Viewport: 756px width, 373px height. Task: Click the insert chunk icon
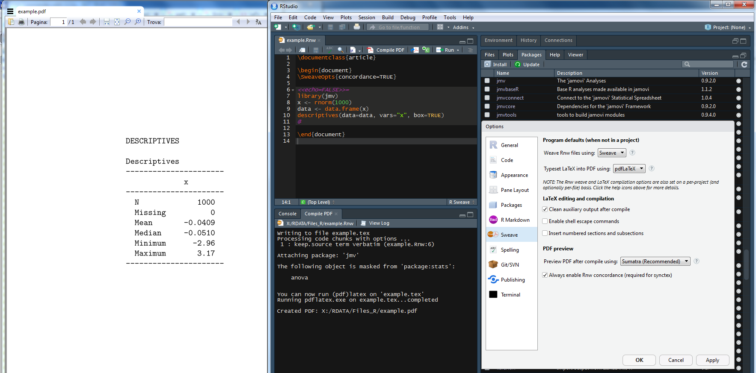pyautogui.click(x=426, y=50)
